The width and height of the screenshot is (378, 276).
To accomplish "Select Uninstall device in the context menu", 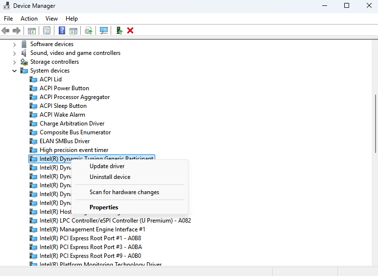I will pos(110,177).
